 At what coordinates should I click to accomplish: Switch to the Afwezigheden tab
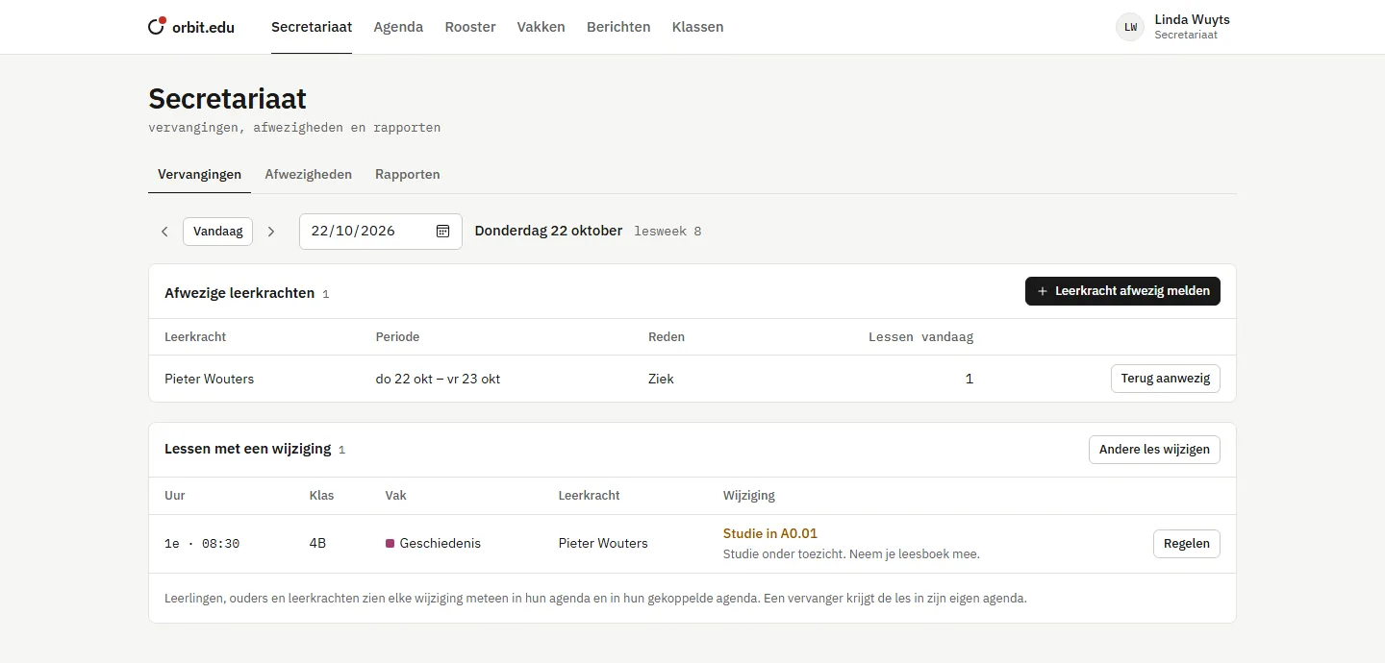tap(309, 175)
